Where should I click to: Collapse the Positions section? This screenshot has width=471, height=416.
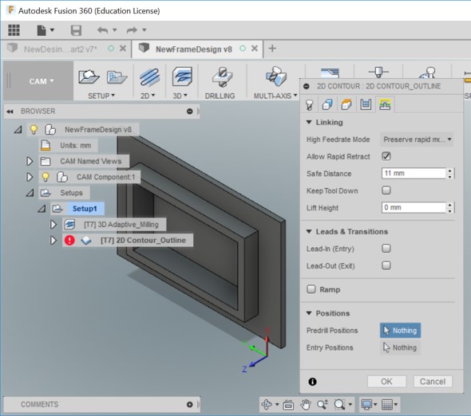click(x=309, y=313)
